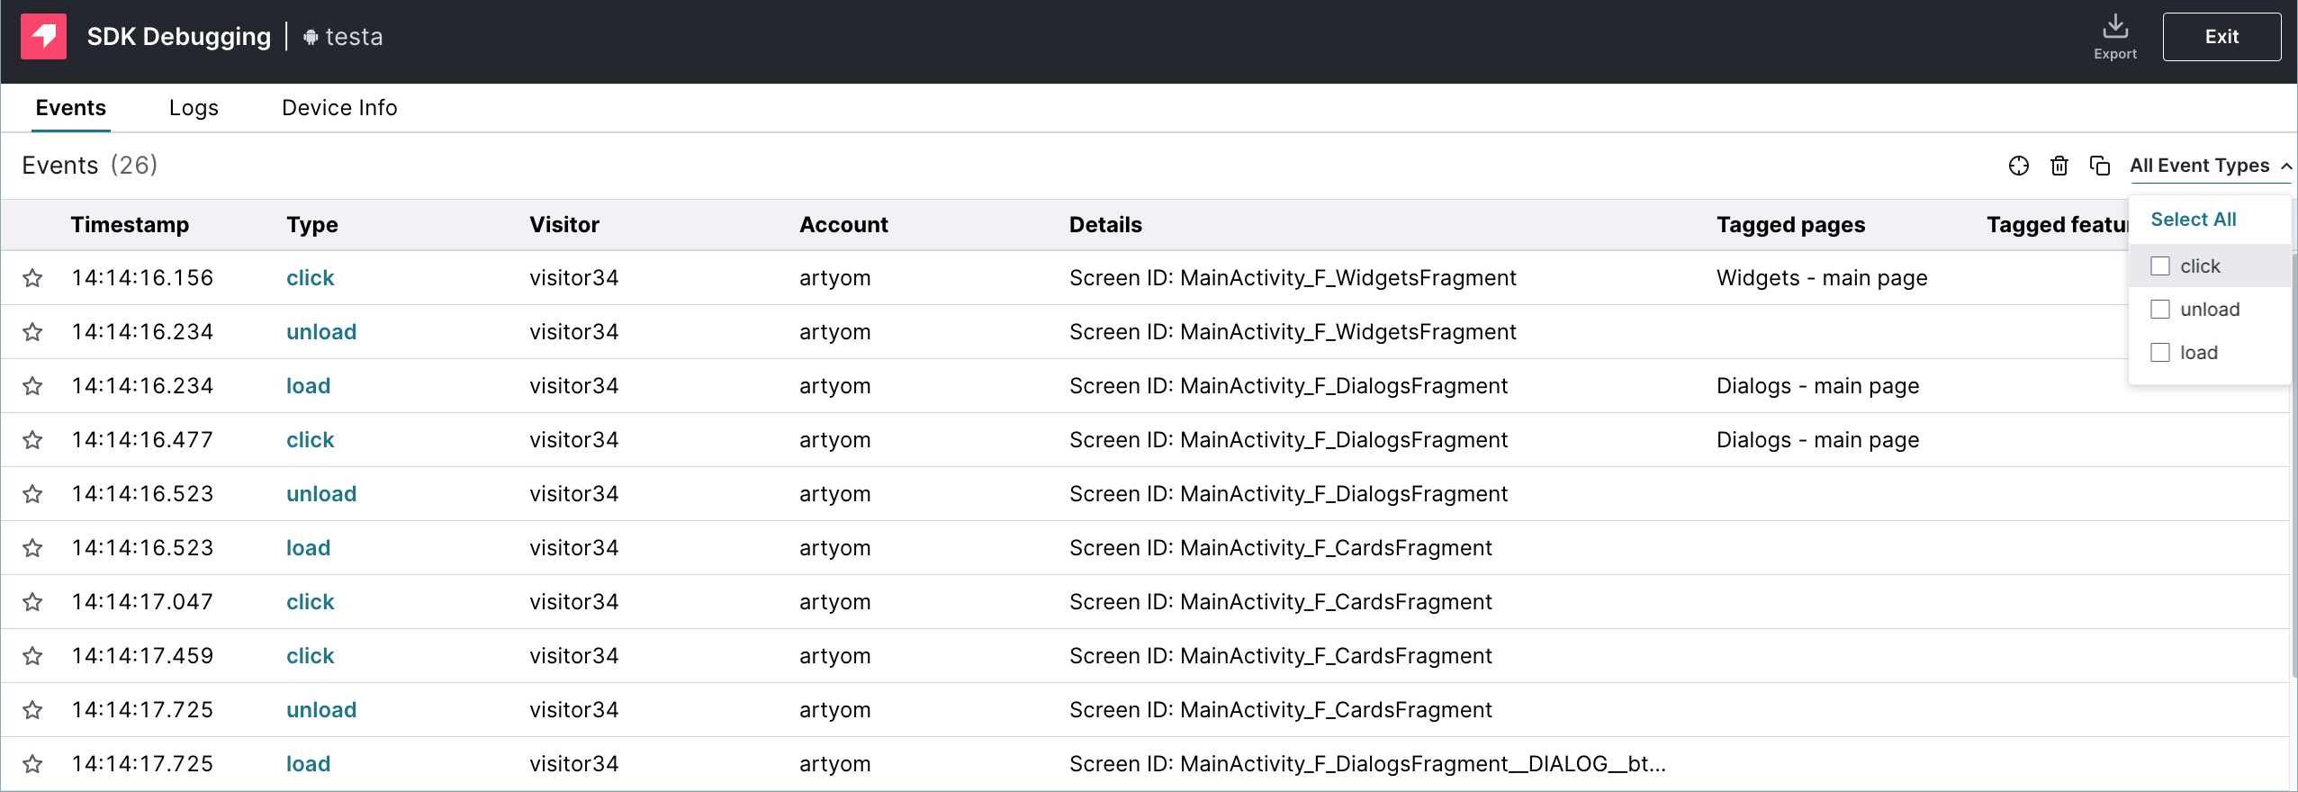Switch to the Events tab
The width and height of the screenshot is (2298, 792).
(71, 108)
